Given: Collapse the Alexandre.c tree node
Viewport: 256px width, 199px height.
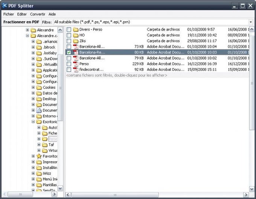Looking at the screenshot, I should tap(27, 35).
